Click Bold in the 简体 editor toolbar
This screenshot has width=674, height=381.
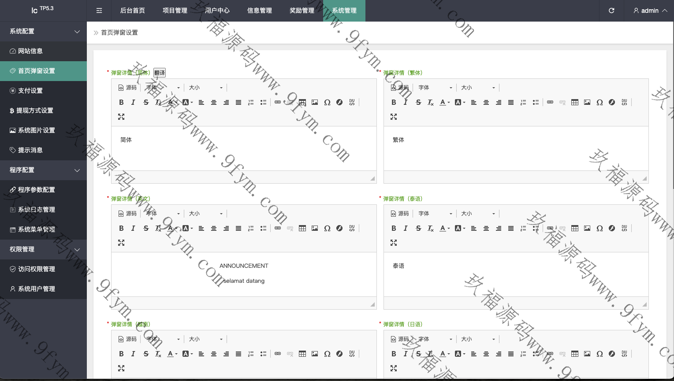(121, 102)
